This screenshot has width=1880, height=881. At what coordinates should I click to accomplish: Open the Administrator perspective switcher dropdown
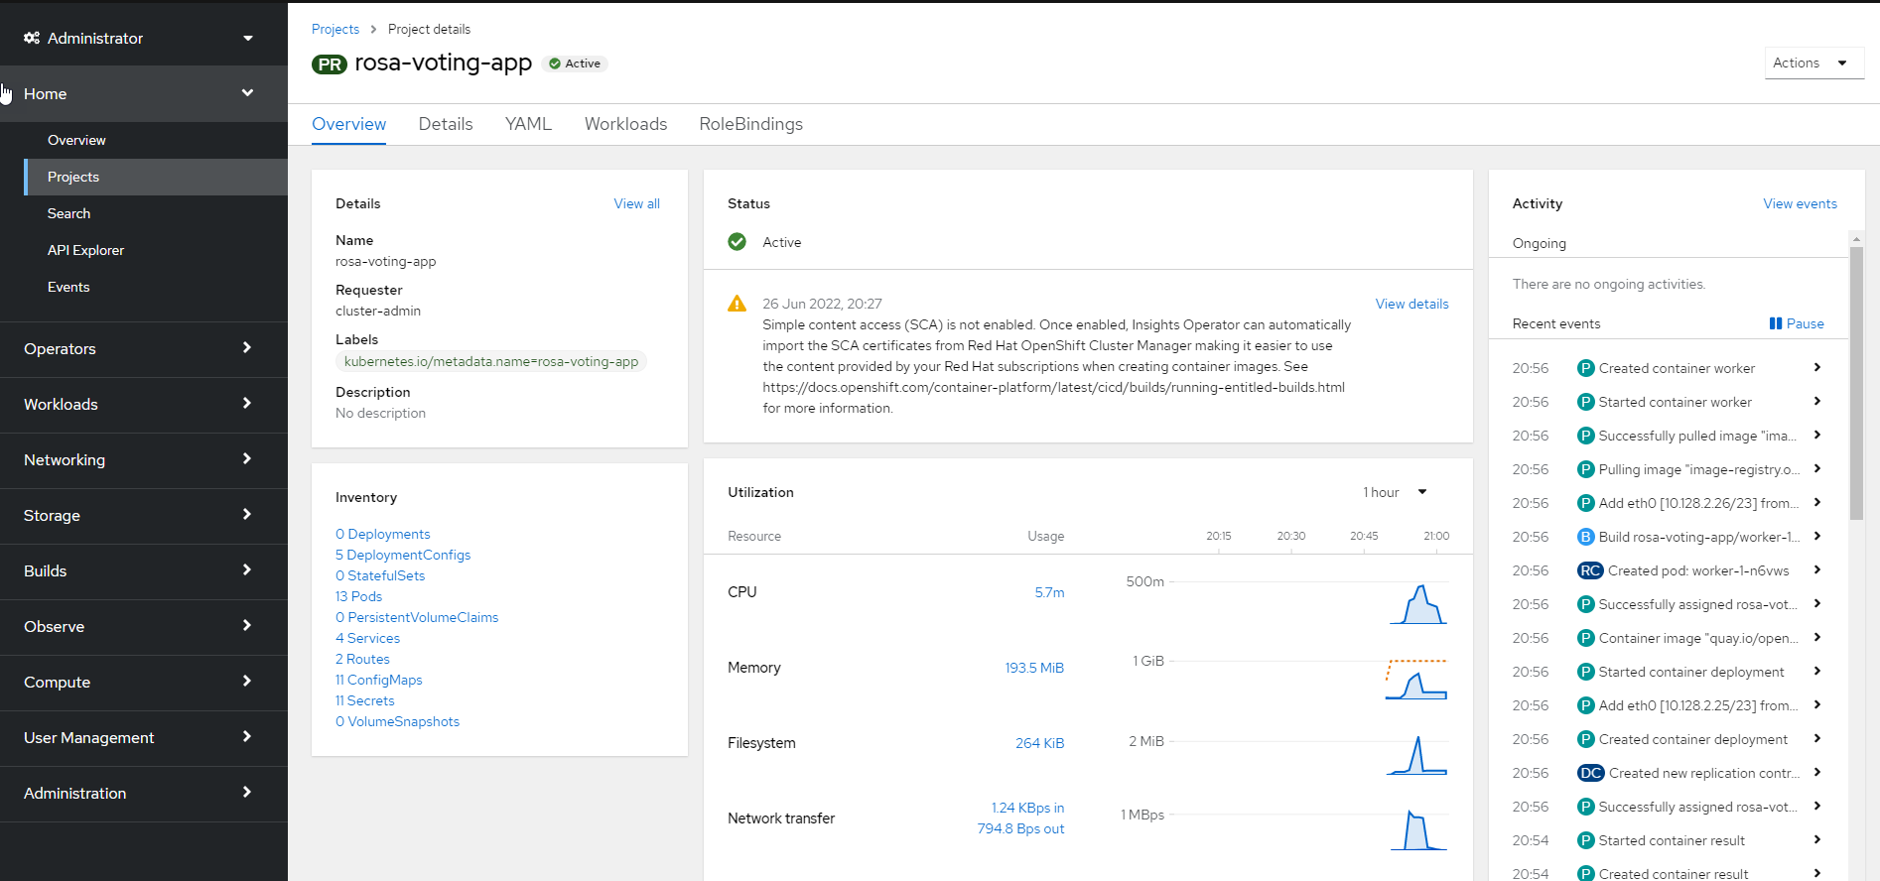(x=144, y=38)
